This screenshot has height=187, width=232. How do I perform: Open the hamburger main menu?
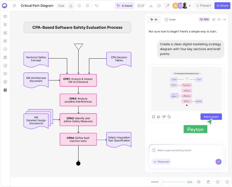coord(14,6)
